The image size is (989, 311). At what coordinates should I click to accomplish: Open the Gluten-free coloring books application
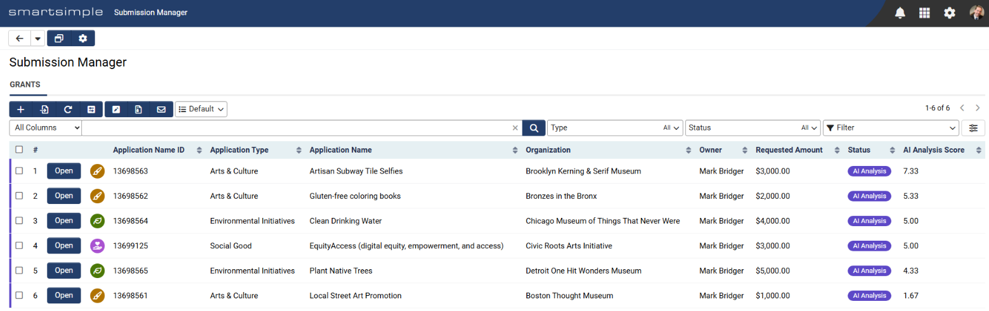click(64, 196)
